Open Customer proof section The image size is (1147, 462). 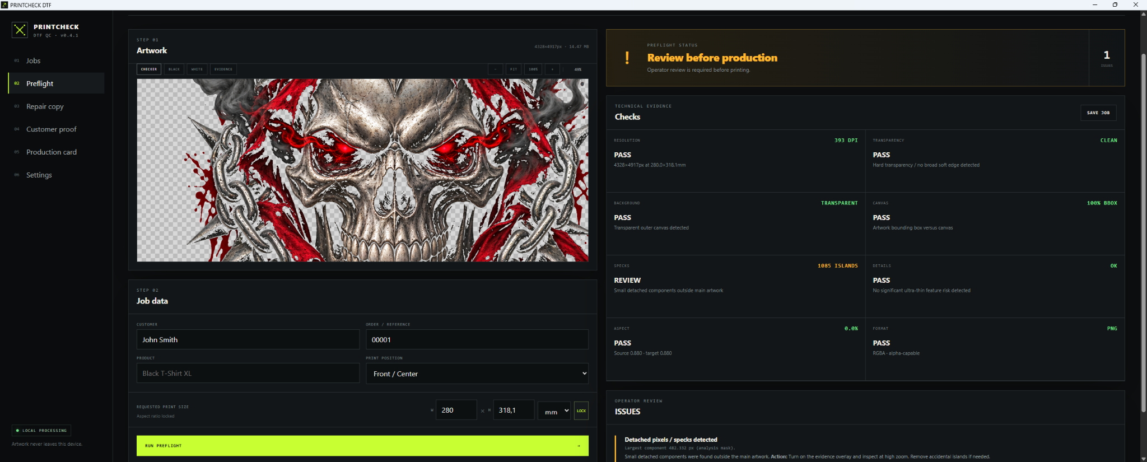click(56, 129)
